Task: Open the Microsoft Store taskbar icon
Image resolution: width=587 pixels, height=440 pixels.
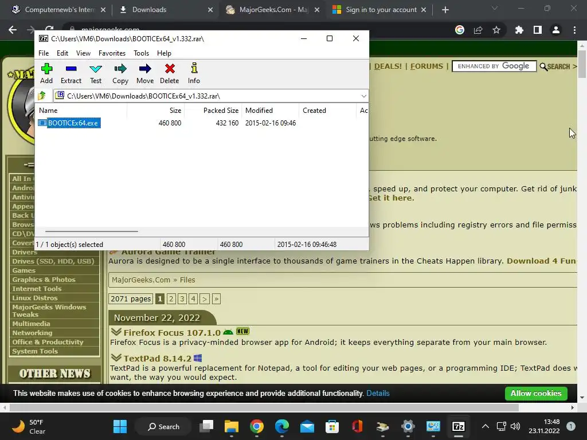Action: [x=332, y=426]
